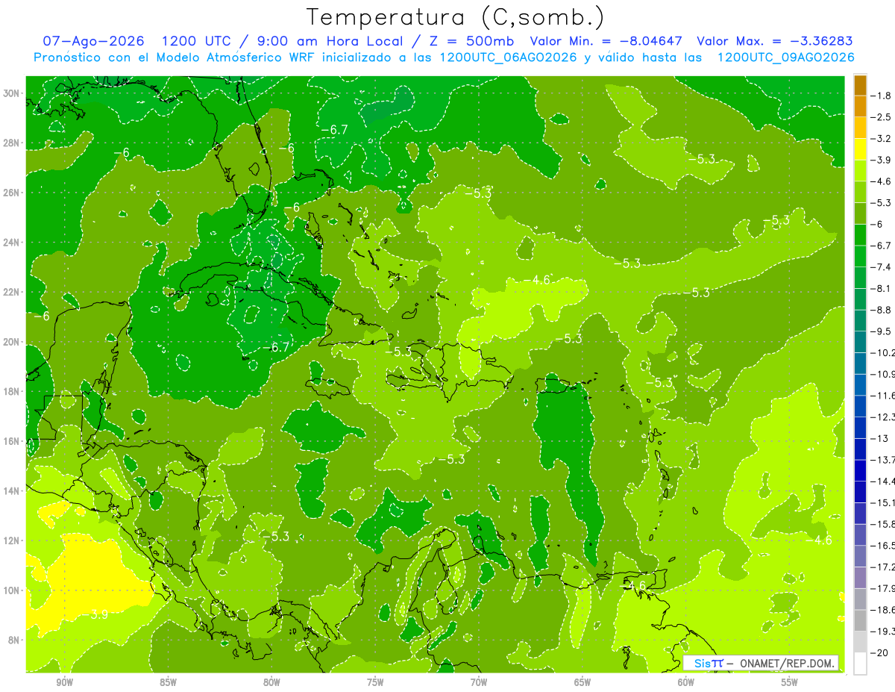Click the -17.9 tick label on the color legend
Viewport: 895px width, 692px height.
[x=883, y=588]
